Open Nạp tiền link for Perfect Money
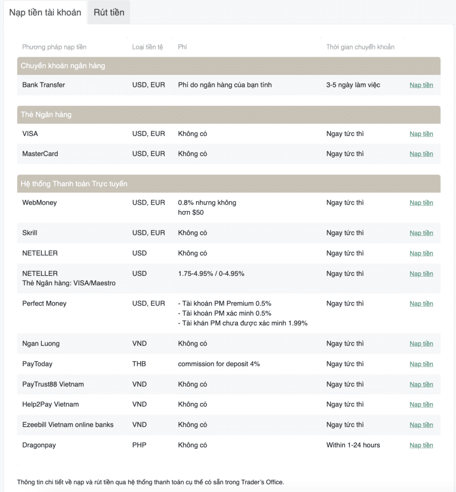This screenshot has height=492, width=456. coord(421,304)
